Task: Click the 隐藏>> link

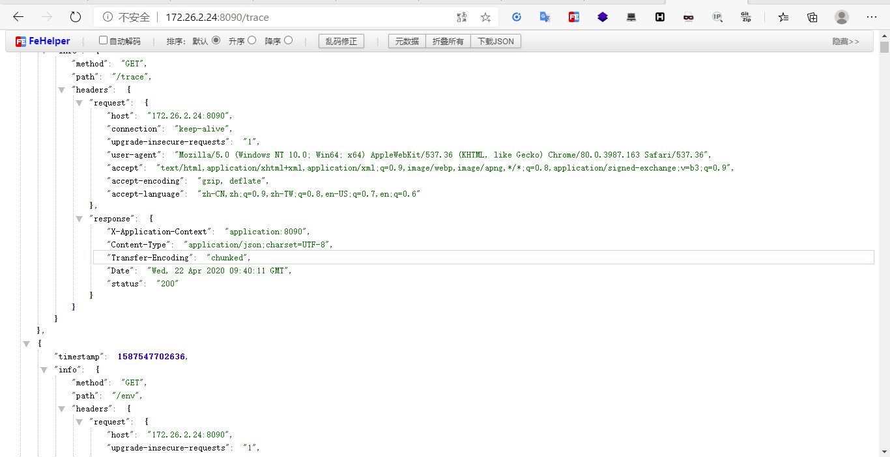Action: (x=846, y=42)
